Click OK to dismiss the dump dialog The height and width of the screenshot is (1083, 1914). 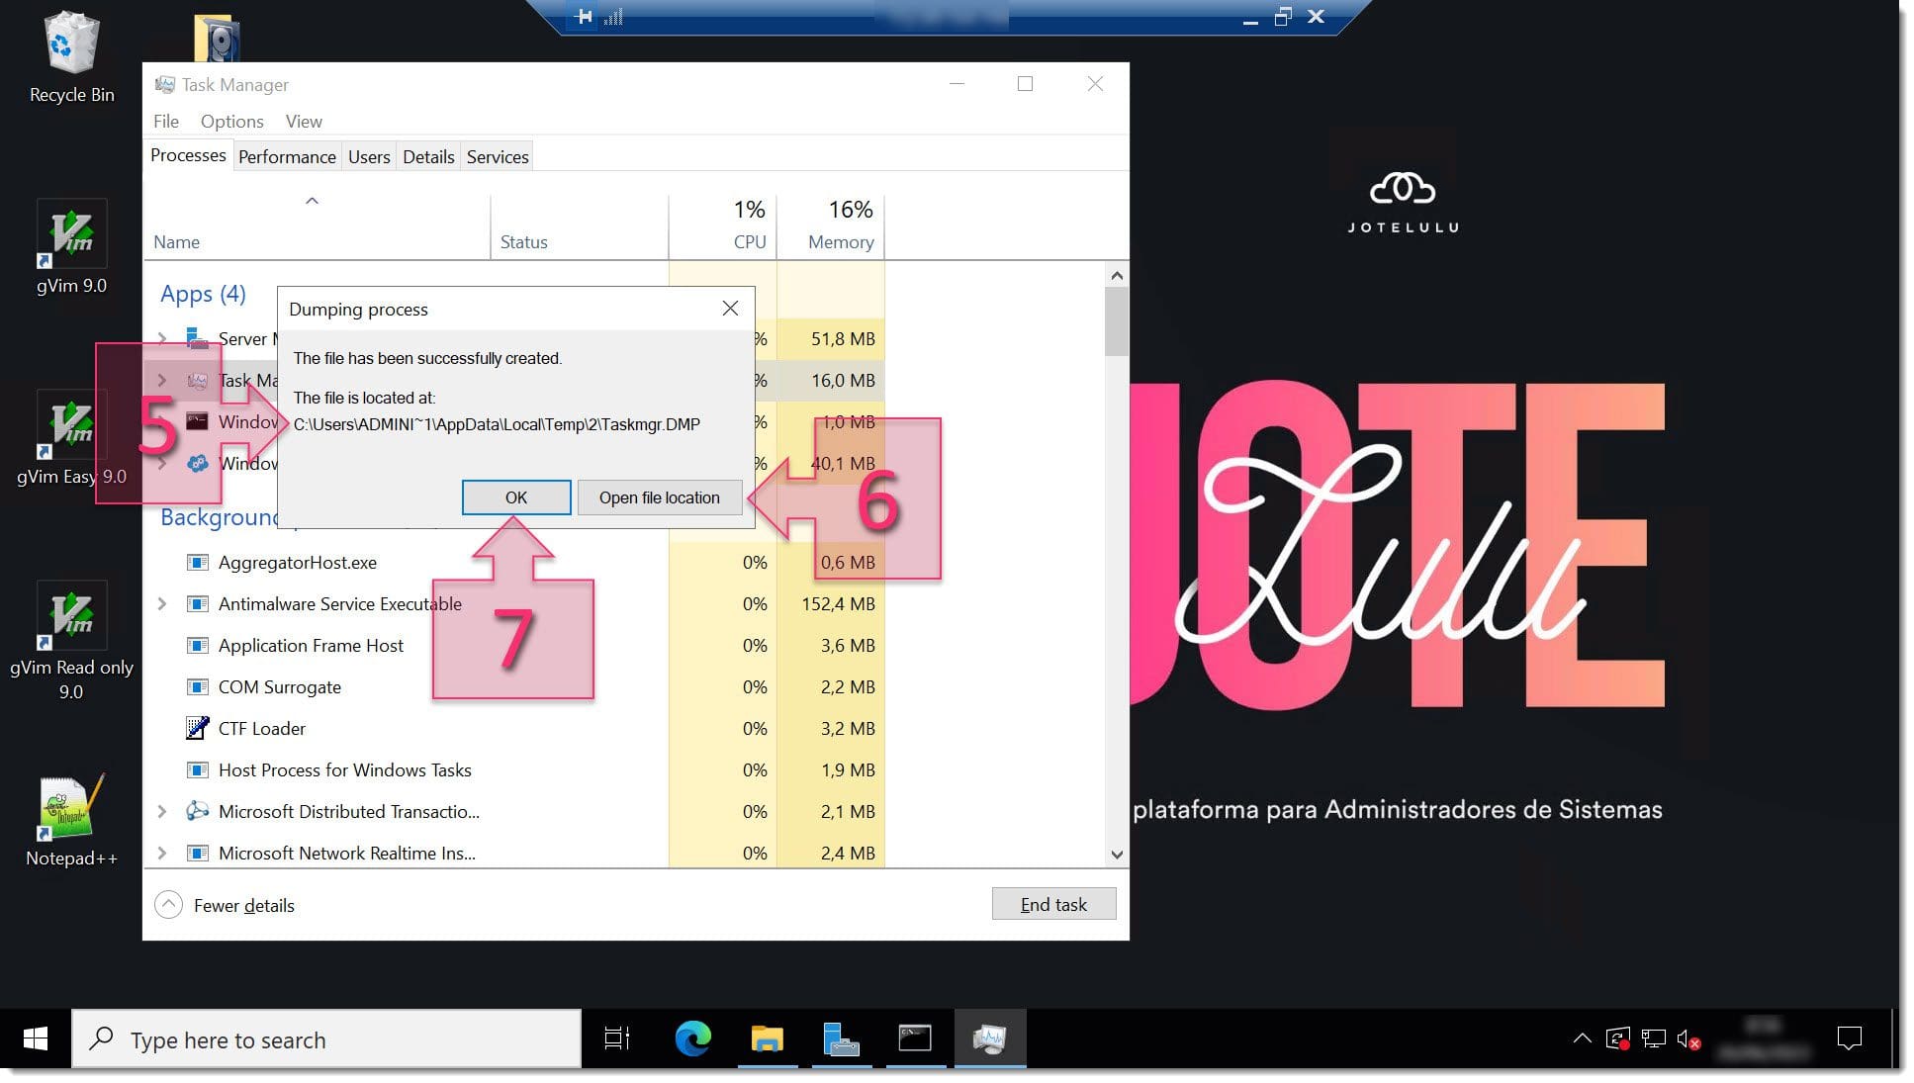tap(514, 496)
